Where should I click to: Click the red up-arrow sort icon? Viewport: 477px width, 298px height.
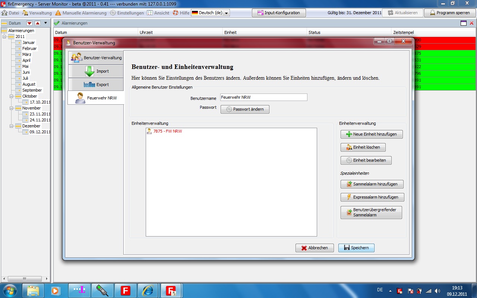[37, 23]
